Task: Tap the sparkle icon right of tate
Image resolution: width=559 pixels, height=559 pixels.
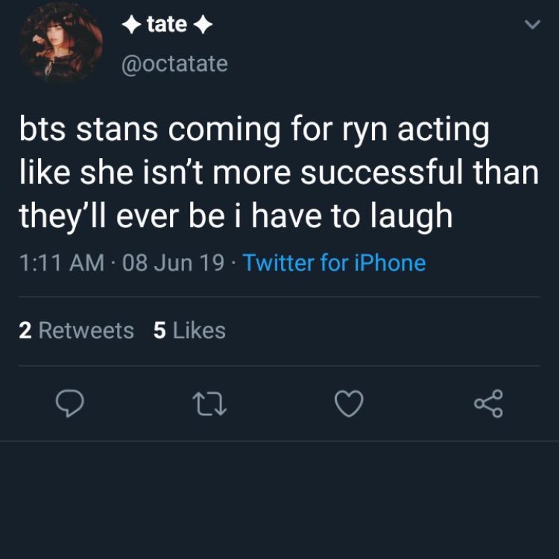Action: pos(203,25)
